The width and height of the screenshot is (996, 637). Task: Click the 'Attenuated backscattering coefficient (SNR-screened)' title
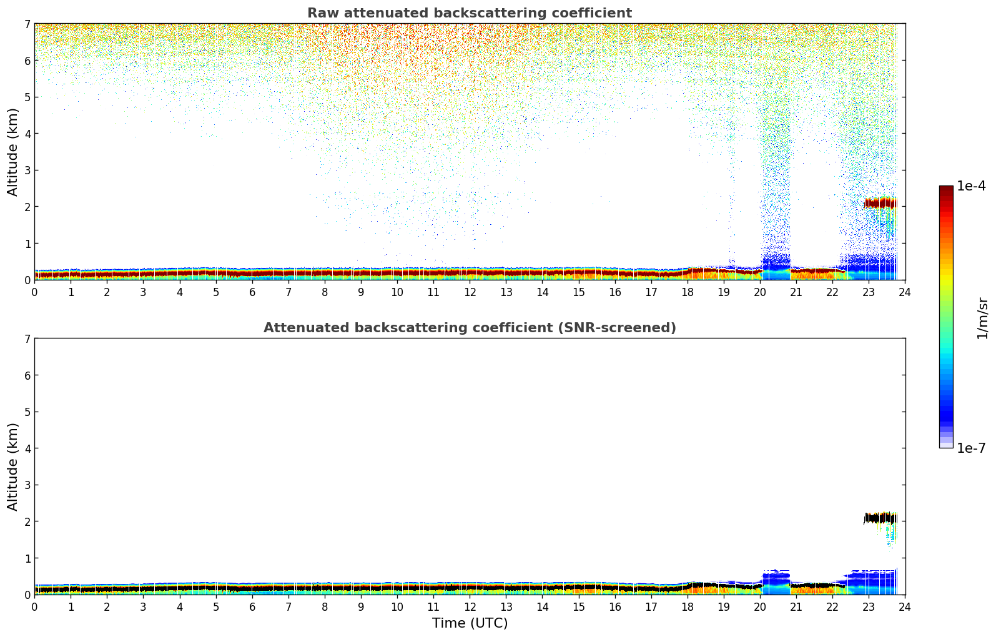[x=470, y=328]
